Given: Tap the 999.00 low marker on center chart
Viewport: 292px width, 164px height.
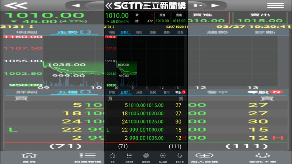Looking at the screenshot, I should click(x=124, y=76).
